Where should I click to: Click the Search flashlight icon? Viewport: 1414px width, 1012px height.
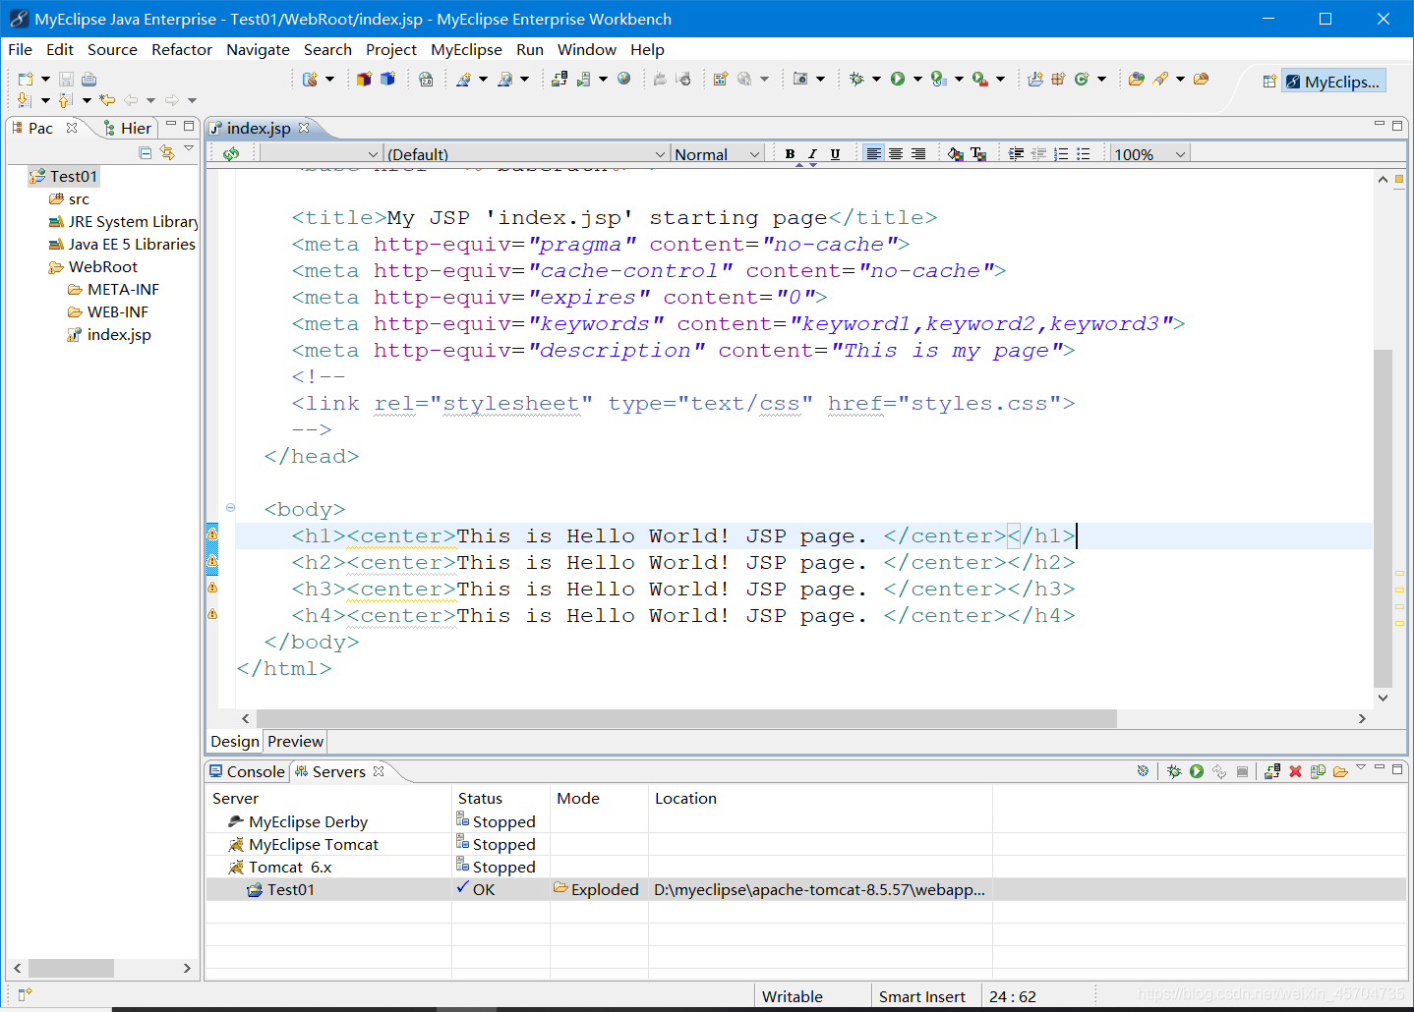click(1160, 79)
